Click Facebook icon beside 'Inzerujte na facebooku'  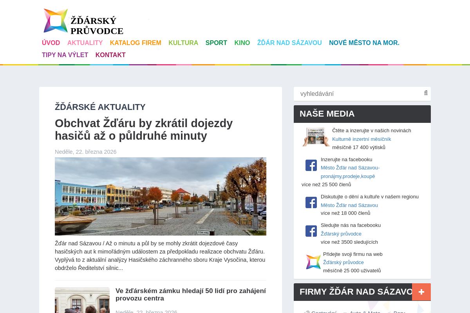pos(311,165)
